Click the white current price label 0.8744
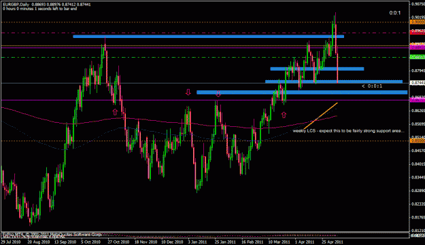Image resolution: width=425 pixels, height=245 pixels. click(x=417, y=83)
